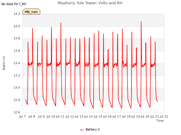Image resolution: width=181 pixels, height=135 pixels.
Task: Click the Jul 14 tick label
Action: 89,116
